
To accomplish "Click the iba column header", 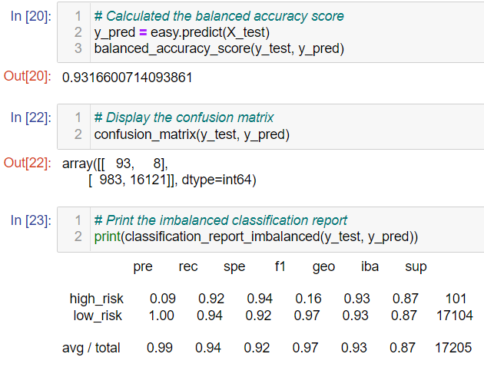I will click(370, 266).
